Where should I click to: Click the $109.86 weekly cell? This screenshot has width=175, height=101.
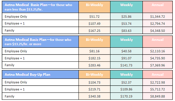point(126,89)
